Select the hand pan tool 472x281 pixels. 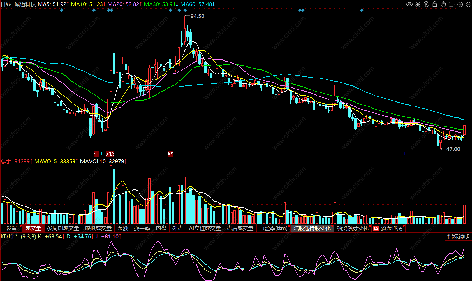pyautogui.click(x=443, y=4)
